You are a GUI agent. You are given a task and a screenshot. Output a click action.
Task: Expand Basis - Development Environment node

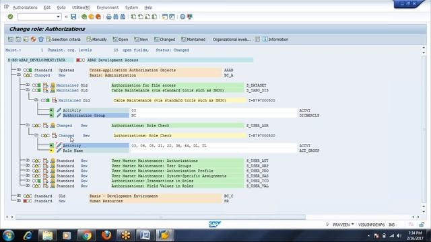[x=19, y=196]
